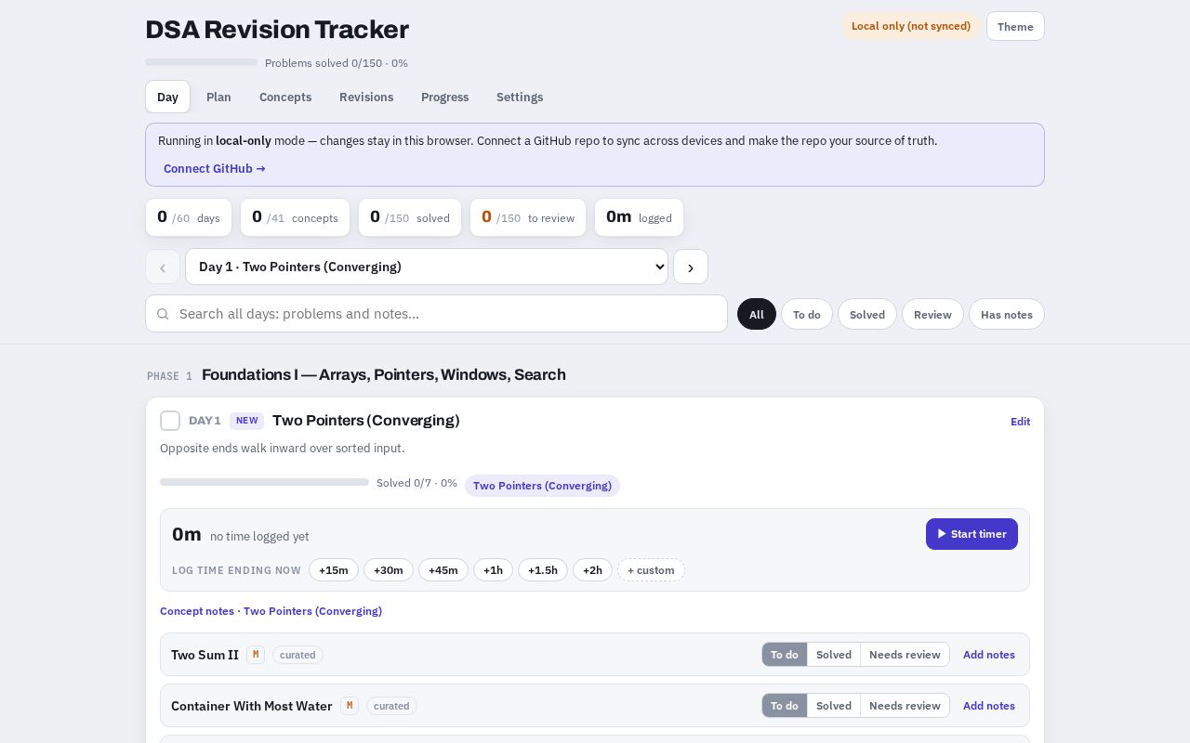Add notes to Container With Most Water
This screenshot has height=743, width=1190.
click(989, 706)
